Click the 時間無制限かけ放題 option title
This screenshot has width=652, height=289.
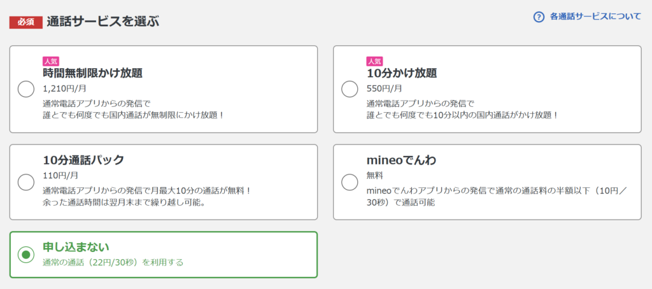coord(92,73)
